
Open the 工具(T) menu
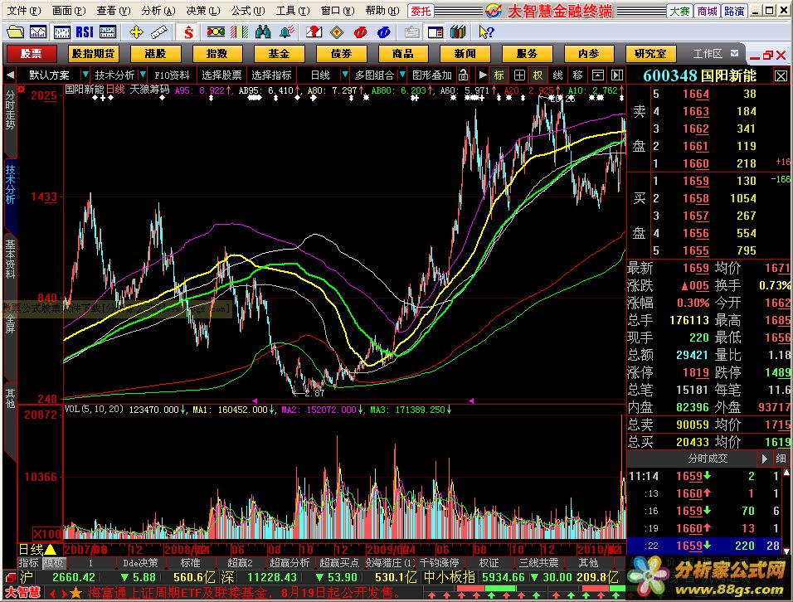293,11
